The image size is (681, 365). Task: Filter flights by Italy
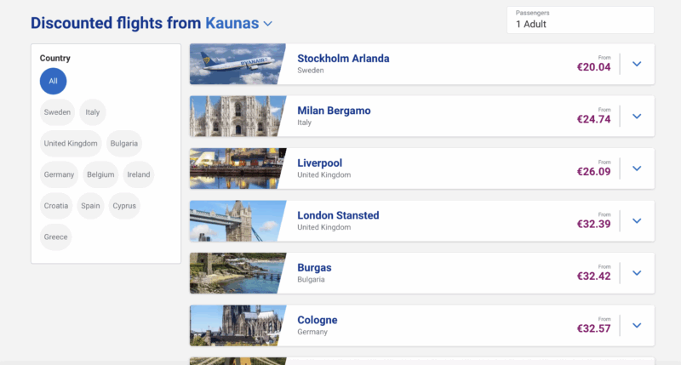(x=93, y=112)
